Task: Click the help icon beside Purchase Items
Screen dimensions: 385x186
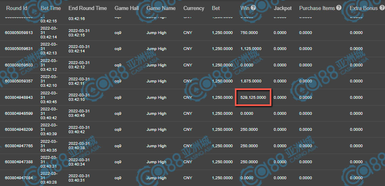Action: tap(339, 8)
